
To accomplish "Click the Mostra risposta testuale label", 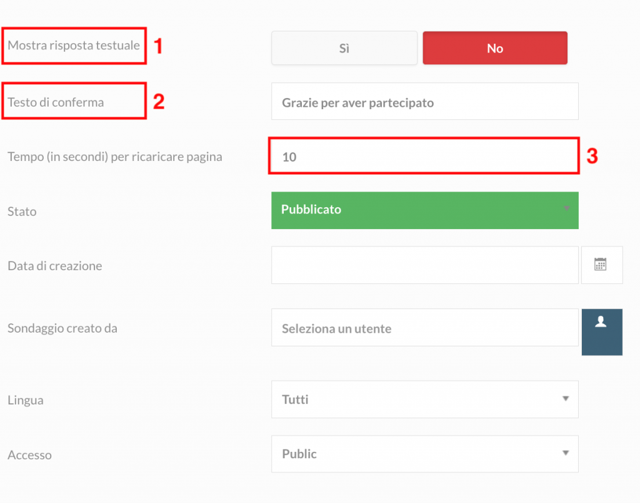I will click(x=74, y=46).
